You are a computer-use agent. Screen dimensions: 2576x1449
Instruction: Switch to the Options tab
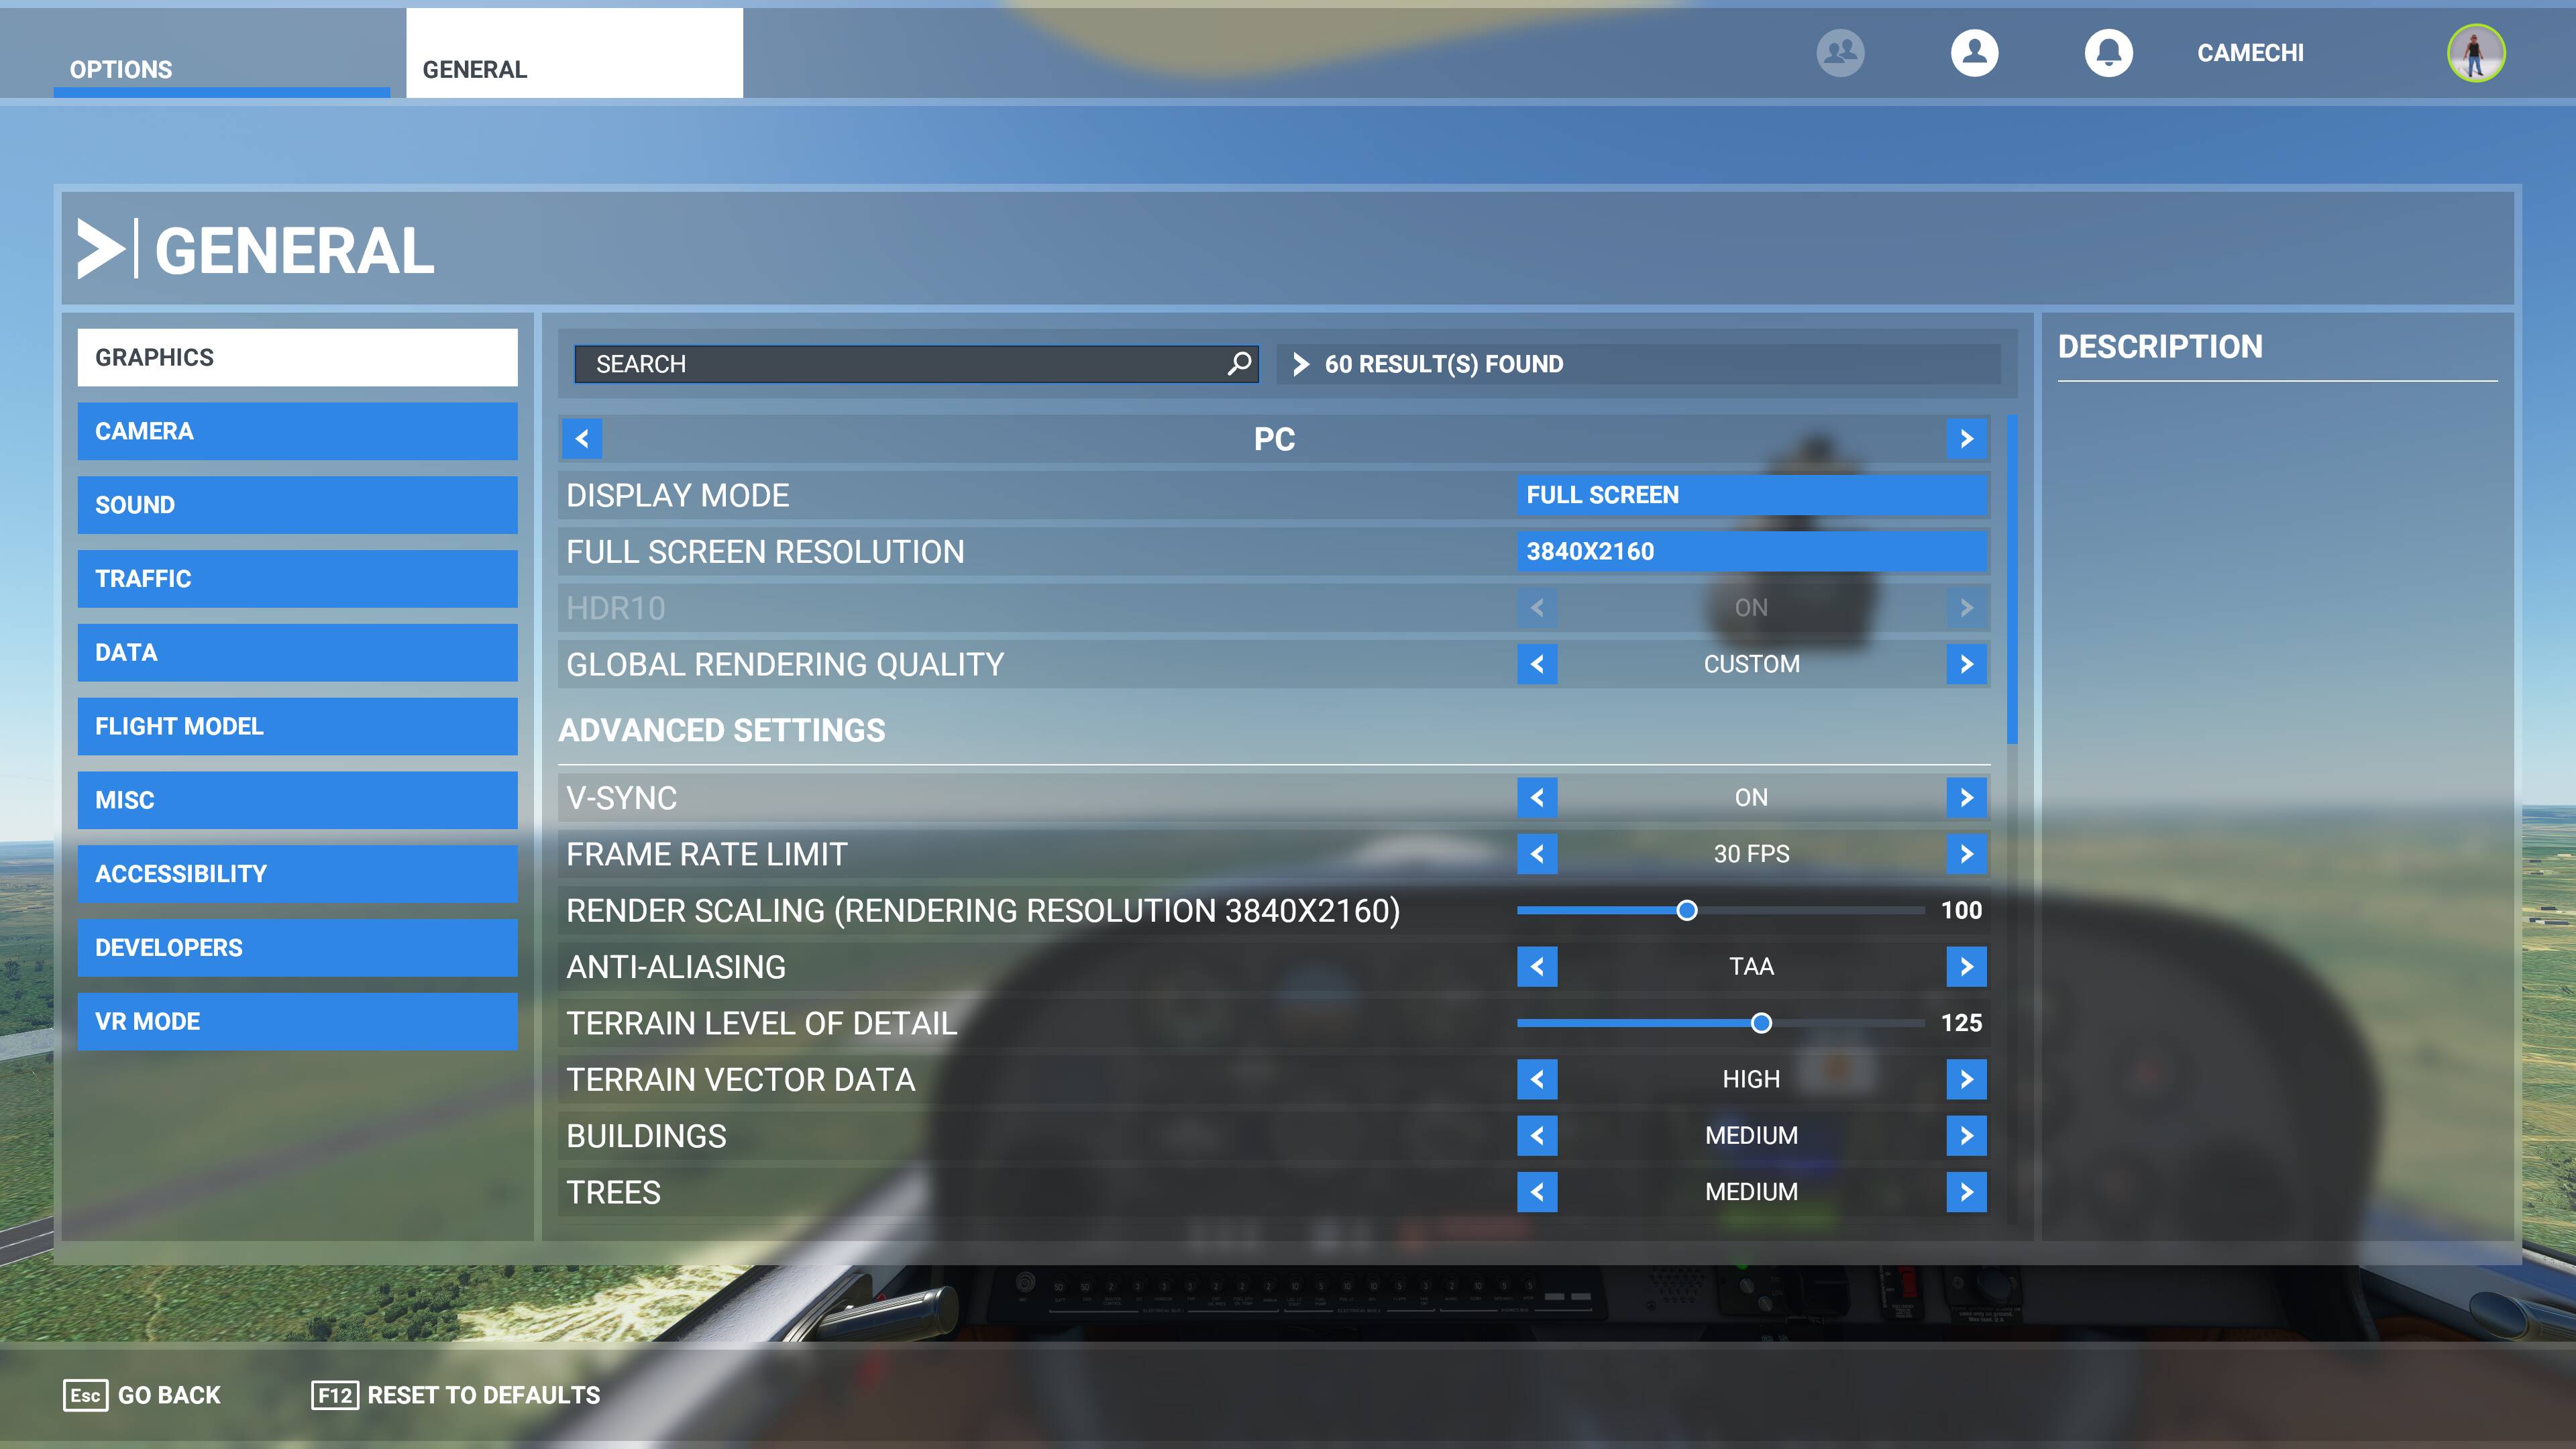click(x=221, y=68)
